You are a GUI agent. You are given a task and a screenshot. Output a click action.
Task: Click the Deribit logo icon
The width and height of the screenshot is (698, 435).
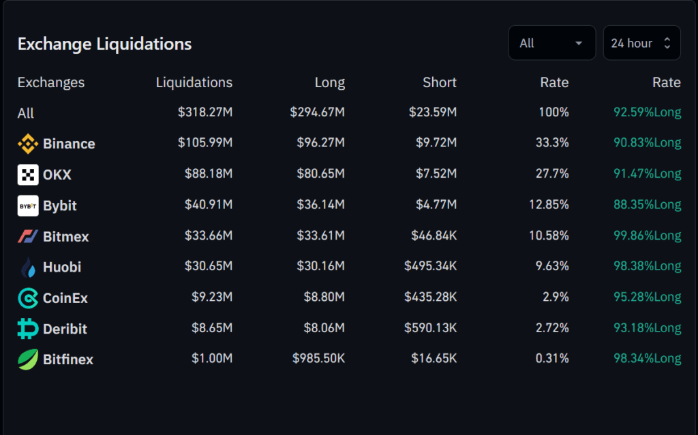pos(27,329)
